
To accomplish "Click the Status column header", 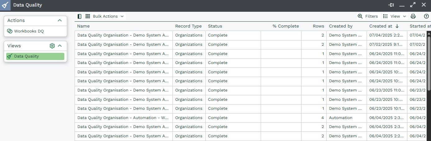I will 215,26.
